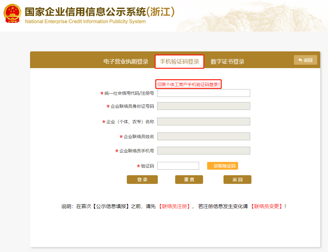Viewport: 328px width, 252px height.
Task: Click the 仅限个体工商户手机验证码登录 notice
Action: point(188,84)
